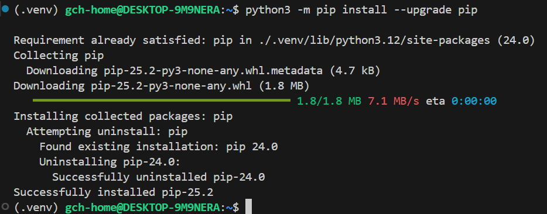Click the hollow circle beside the last prompt
Screen dimensions: 547x214
(x=5, y=206)
